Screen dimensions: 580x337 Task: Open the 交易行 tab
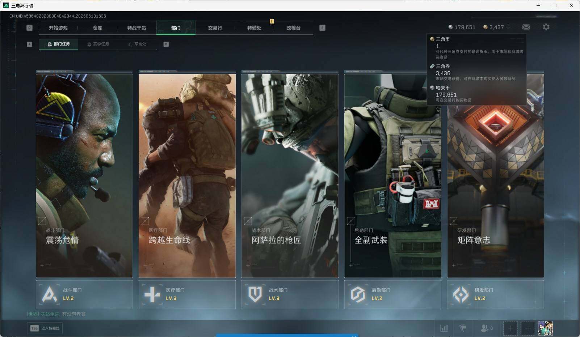[215, 28]
